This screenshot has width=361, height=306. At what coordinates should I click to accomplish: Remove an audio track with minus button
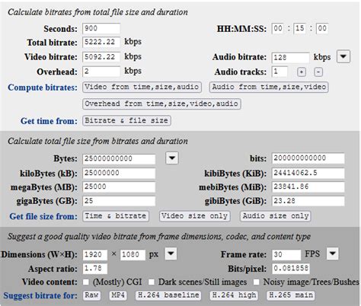pyautogui.click(x=318, y=72)
